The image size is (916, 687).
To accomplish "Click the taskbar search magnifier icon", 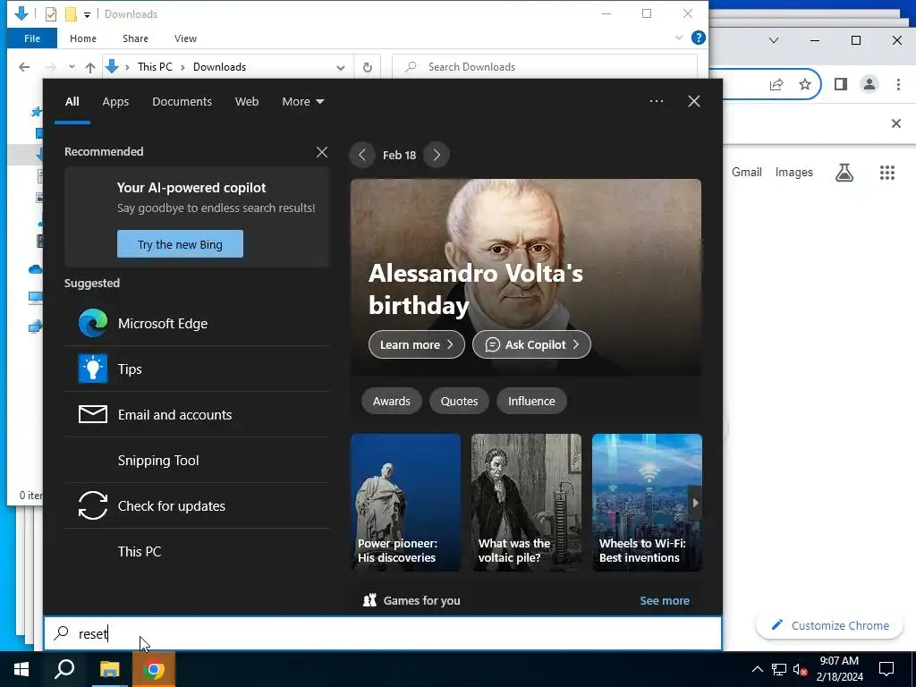I will 64,669.
